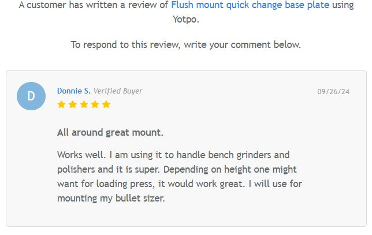Select the fifth rating star
Screen dimensions: 372x235
coord(106,105)
